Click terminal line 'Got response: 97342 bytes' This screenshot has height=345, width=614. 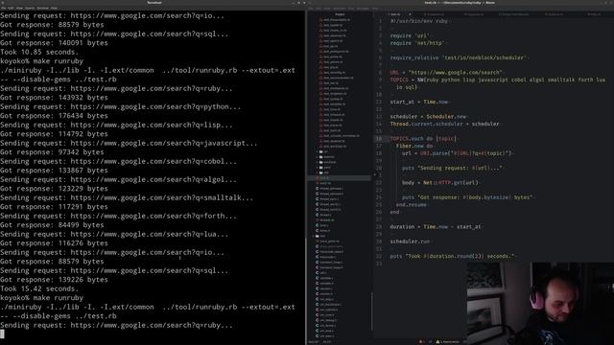(x=52, y=152)
